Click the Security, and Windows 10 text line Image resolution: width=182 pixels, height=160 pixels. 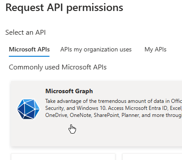pos(114,108)
